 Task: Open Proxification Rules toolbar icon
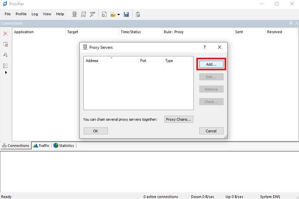click(x=83, y=14)
